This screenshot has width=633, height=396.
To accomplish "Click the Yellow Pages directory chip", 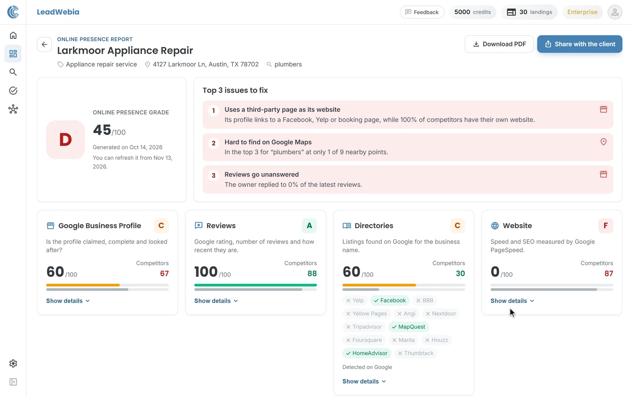I will pyautogui.click(x=367, y=314).
